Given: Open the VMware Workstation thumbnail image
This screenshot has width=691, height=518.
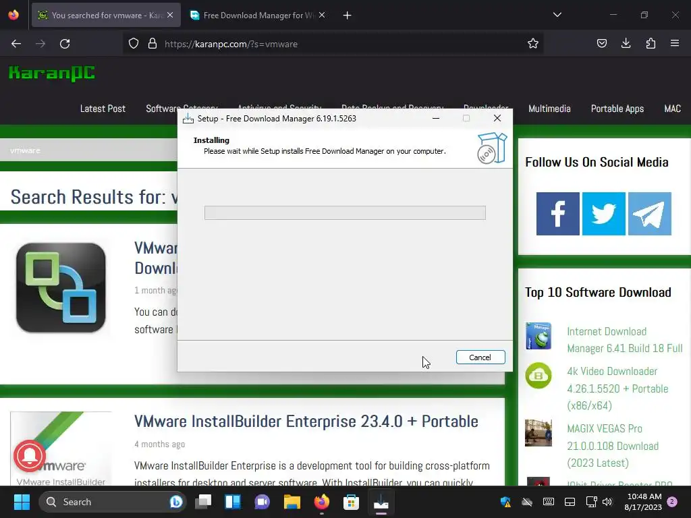Looking at the screenshot, I should [61, 287].
